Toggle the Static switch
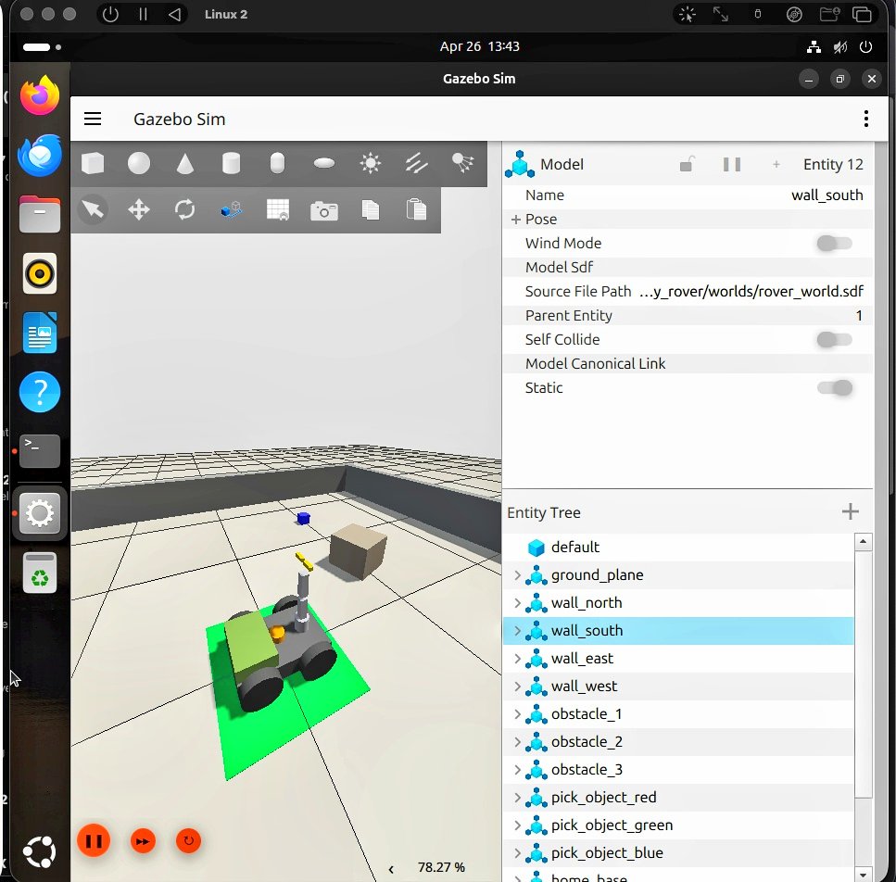The width and height of the screenshot is (896, 882). tap(834, 388)
